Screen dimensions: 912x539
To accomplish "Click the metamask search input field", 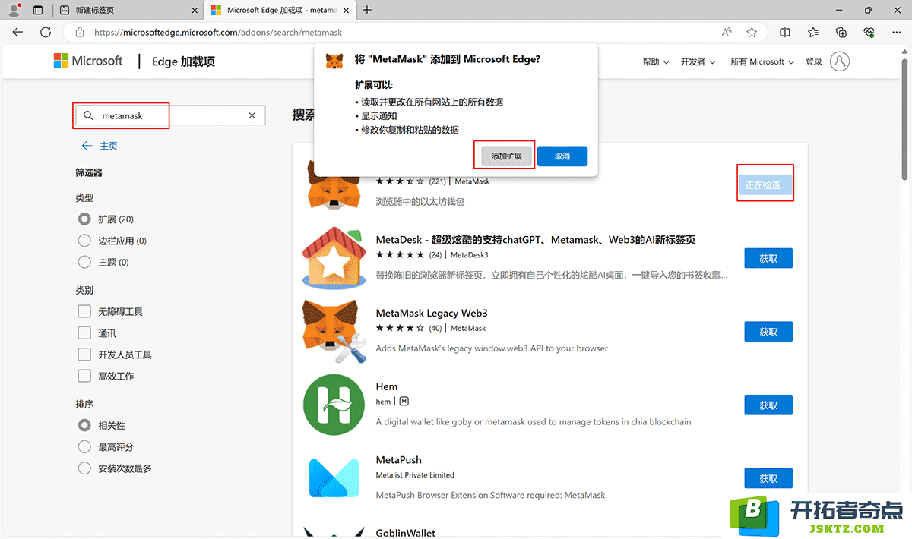I will pos(170,115).
